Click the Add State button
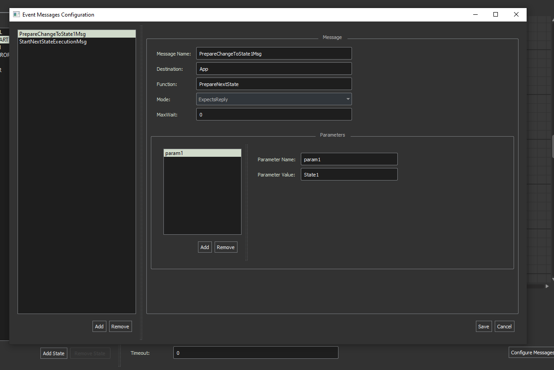 pyautogui.click(x=53, y=353)
